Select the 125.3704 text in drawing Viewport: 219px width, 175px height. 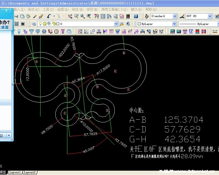(183, 120)
